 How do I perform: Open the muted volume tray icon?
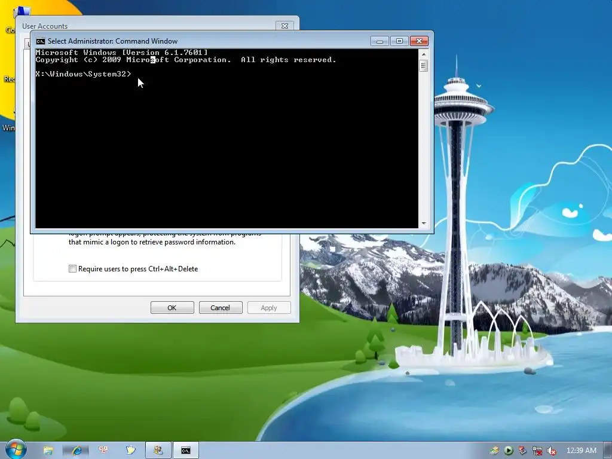pyautogui.click(x=552, y=451)
